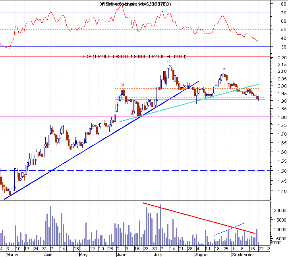
Task: Click the 19 date label in May
Action: pos(101,249)
